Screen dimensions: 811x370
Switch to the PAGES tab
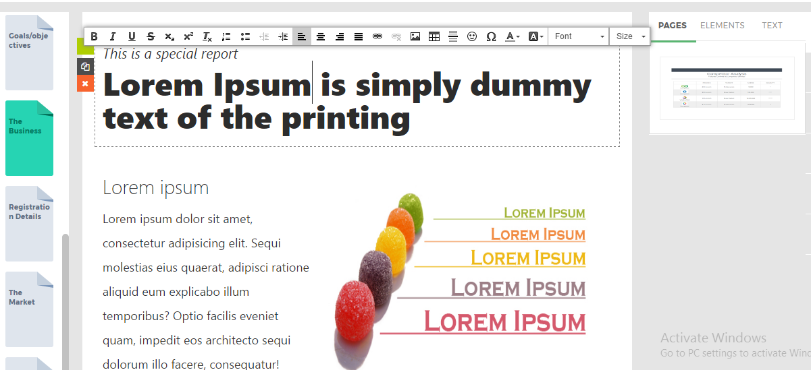[x=673, y=26]
